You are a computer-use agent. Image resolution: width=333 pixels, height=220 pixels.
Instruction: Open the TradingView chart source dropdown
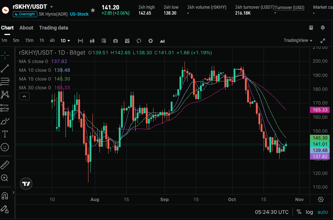click(x=298, y=40)
